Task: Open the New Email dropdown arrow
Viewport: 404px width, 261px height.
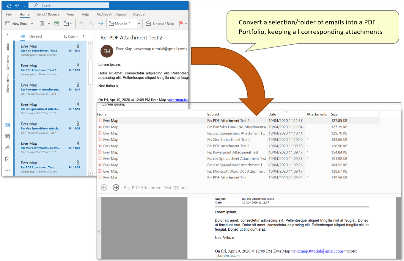Action: pyautogui.click(x=32, y=23)
